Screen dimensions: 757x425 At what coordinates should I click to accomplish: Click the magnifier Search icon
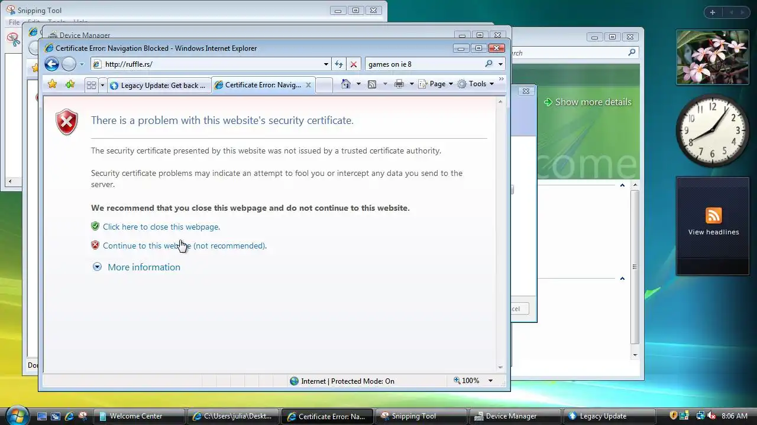489,64
